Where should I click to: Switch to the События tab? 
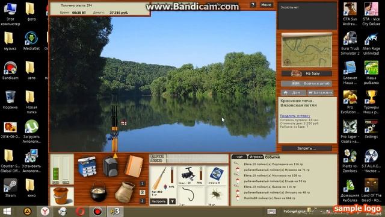click(x=273, y=157)
